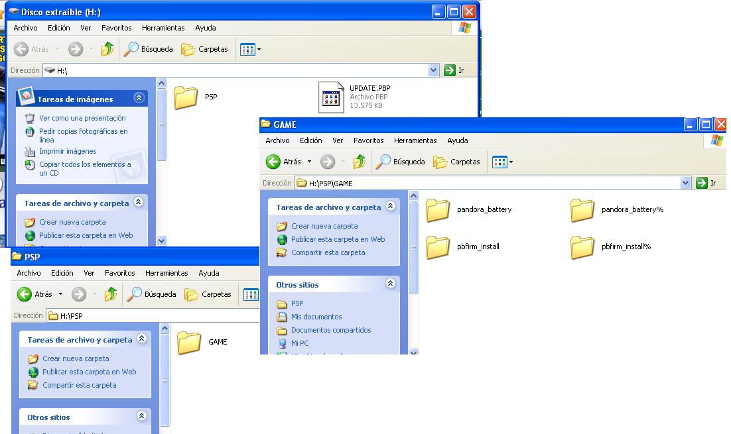Click scroll up arrow in GAME side panel
Viewport: 731px width, 434px height.
(413, 196)
